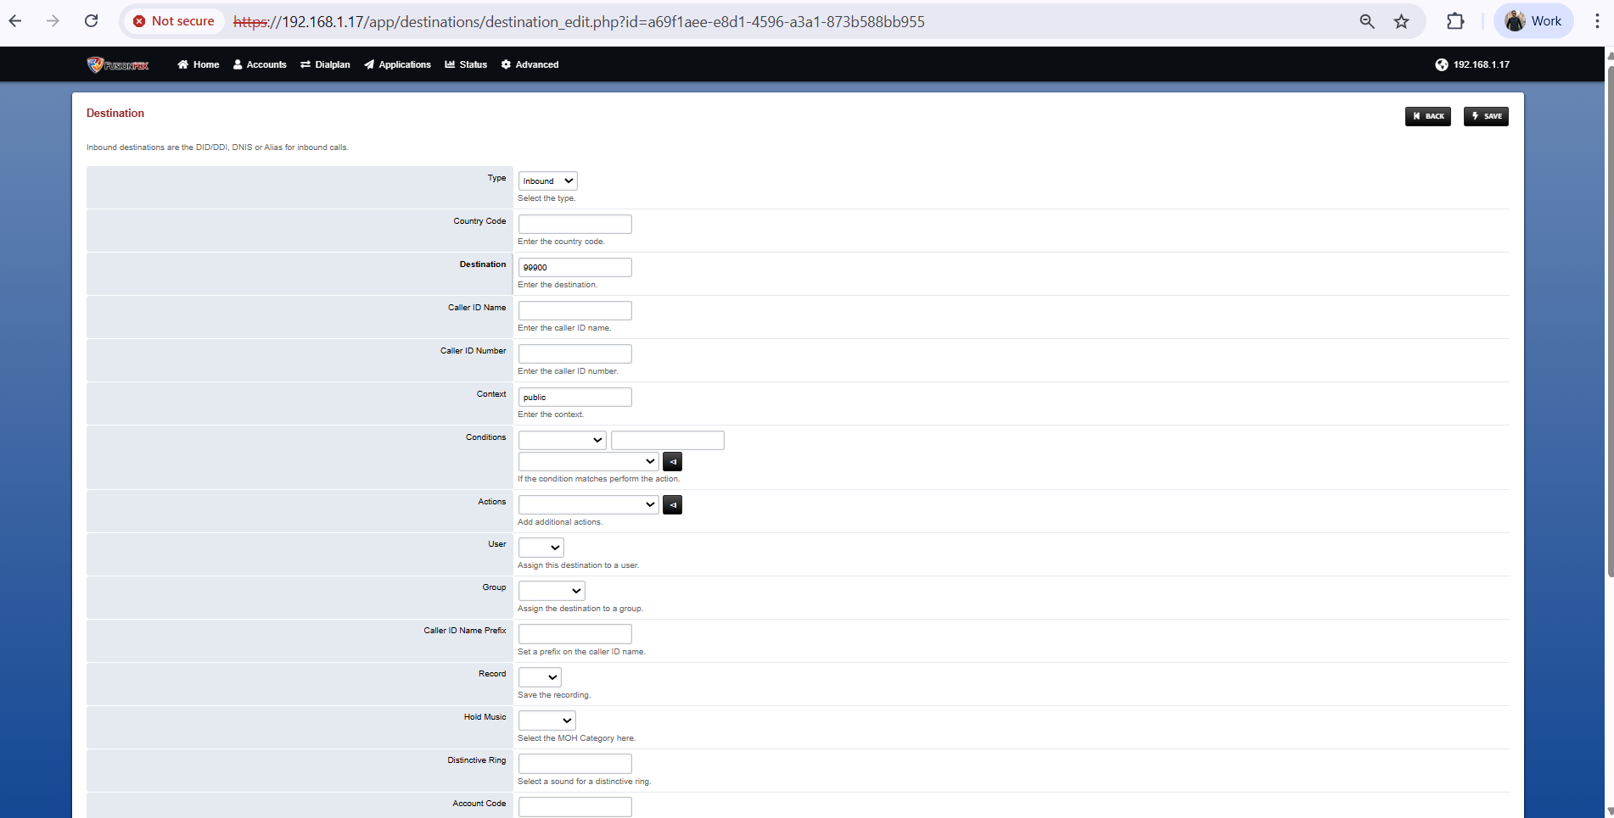Open the Hold Music dropdown

click(x=546, y=721)
